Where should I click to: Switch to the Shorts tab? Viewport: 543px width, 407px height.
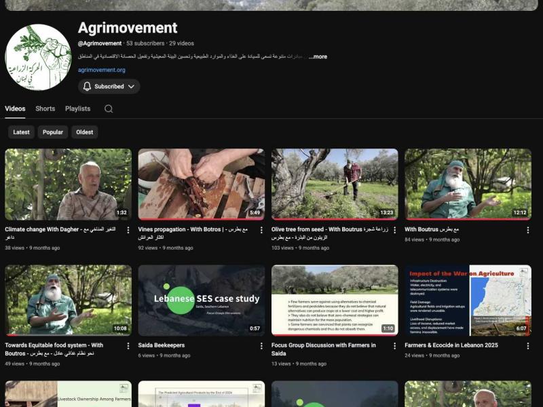pyautogui.click(x=45, y=109)
